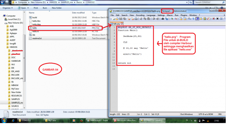Toggle the Indent guide toolbar button
Image resolution: width=226 pixels, height=127 pixels.
[x=197, y=19]
